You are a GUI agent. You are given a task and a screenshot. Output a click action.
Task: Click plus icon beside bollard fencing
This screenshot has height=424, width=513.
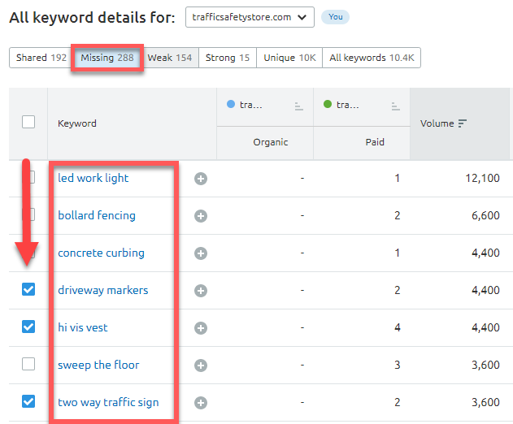[x=201, y=216]
